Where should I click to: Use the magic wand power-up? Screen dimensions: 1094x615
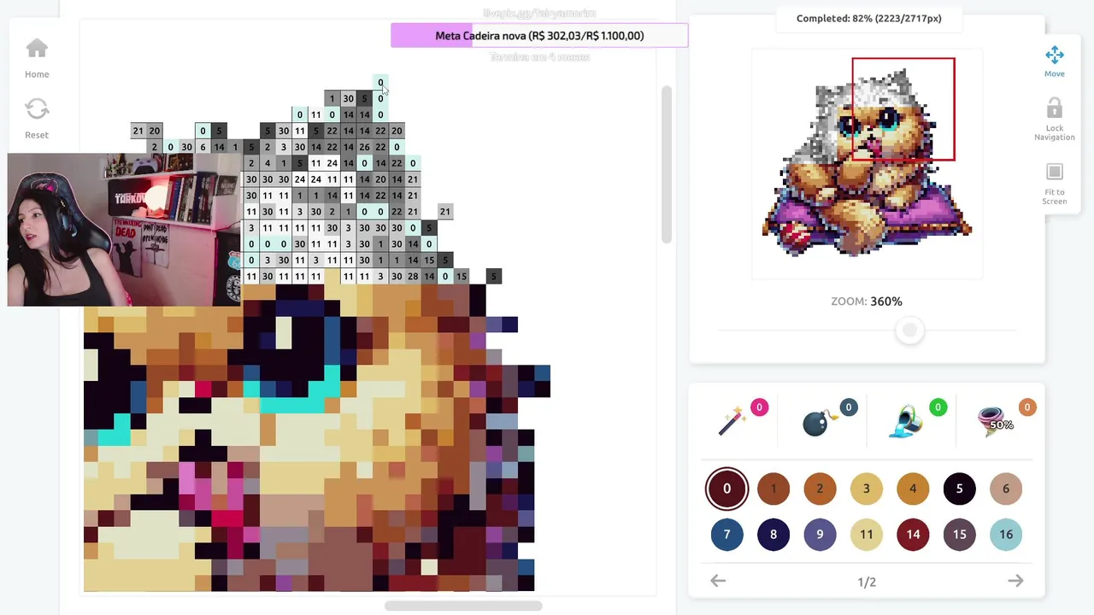[x=734, y=419]
